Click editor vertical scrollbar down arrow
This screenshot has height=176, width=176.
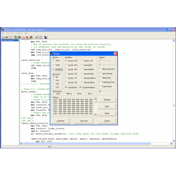pos(174,141)
